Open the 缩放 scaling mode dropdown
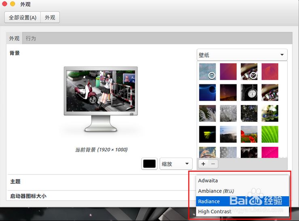Viewport: 299px width, 221px height. pos(176,164)
